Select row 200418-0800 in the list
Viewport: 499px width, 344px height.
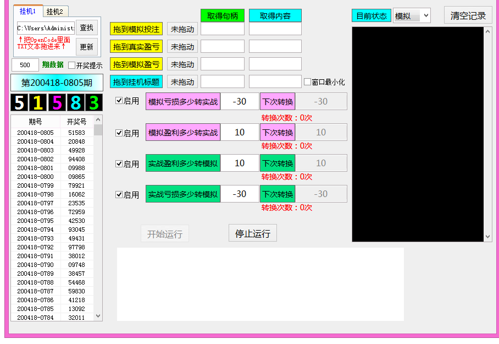52,177
